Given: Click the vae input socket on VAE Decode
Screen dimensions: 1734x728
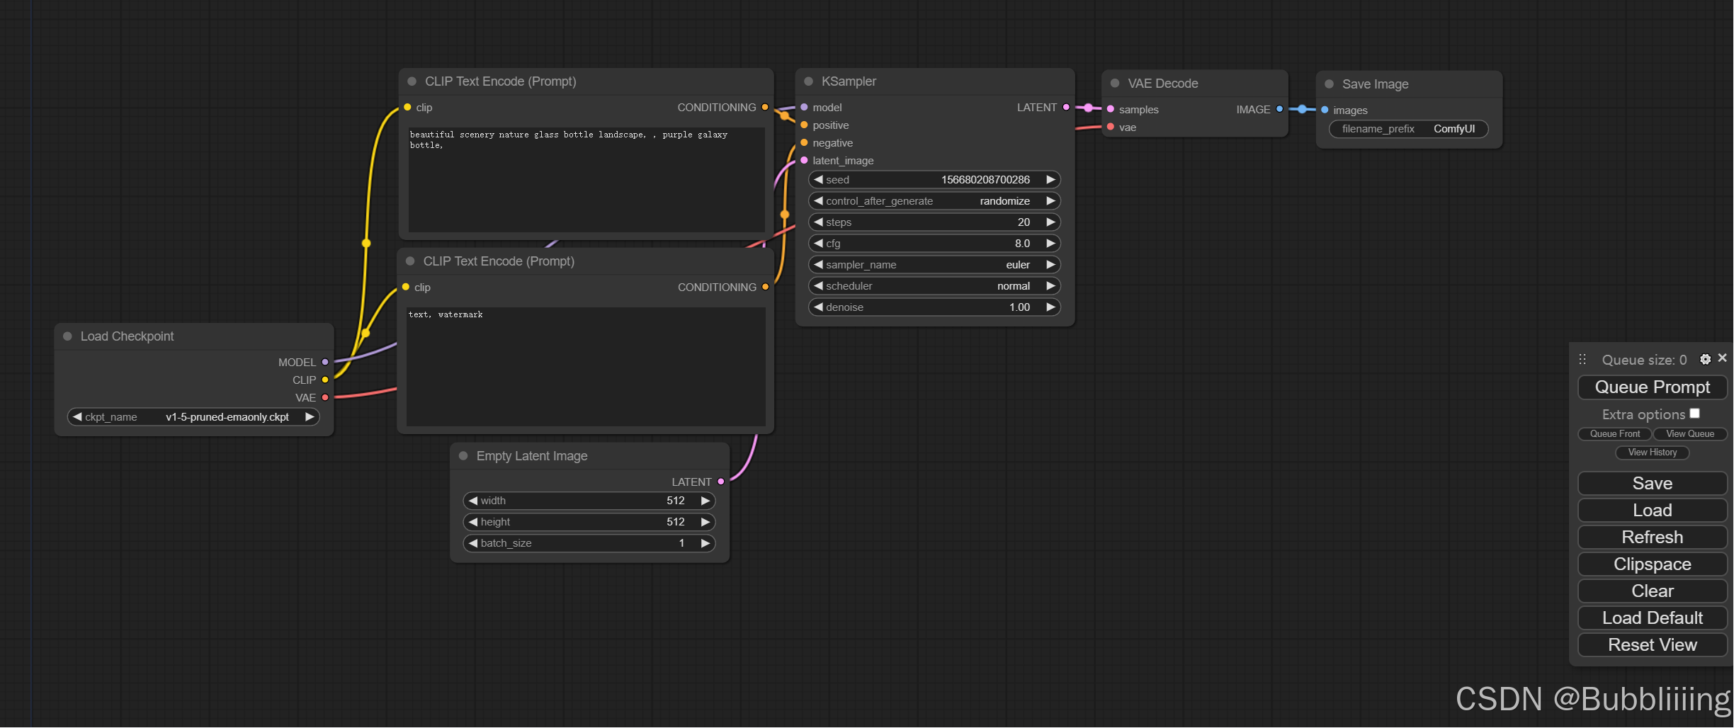Looking at the screenshot, I should pyautogui.click(x=1111, y=127).
